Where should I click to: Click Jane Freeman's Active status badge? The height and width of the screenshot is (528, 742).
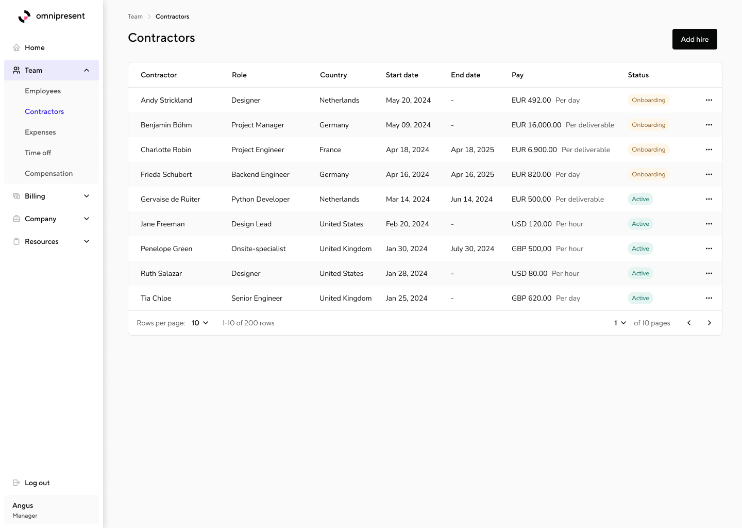tap(640, 224)
